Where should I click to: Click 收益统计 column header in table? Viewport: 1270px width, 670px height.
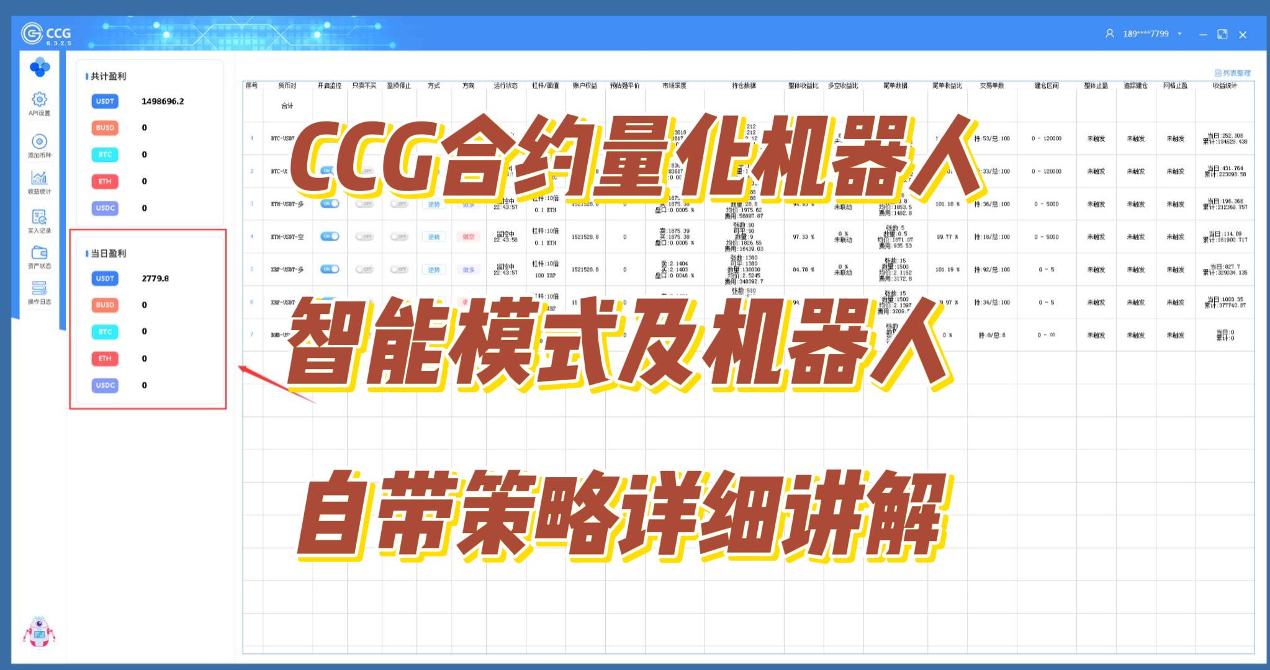(x=1225, y=86)
